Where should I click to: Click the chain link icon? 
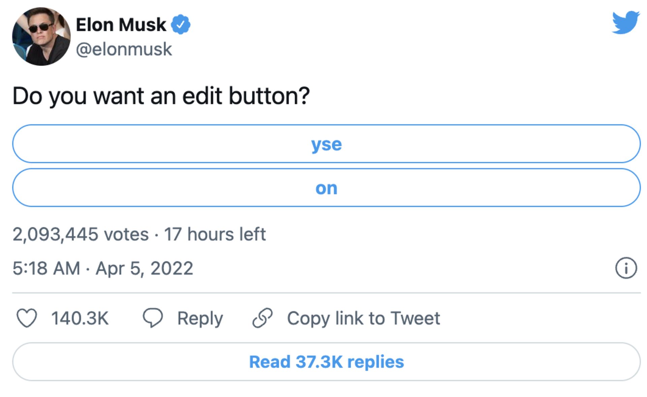tap(262, 318)
